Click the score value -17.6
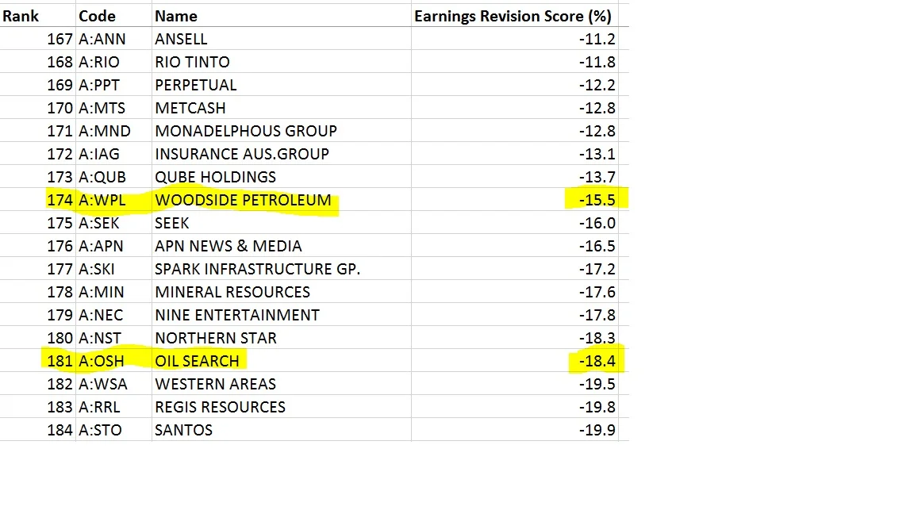 coord(597,292)
